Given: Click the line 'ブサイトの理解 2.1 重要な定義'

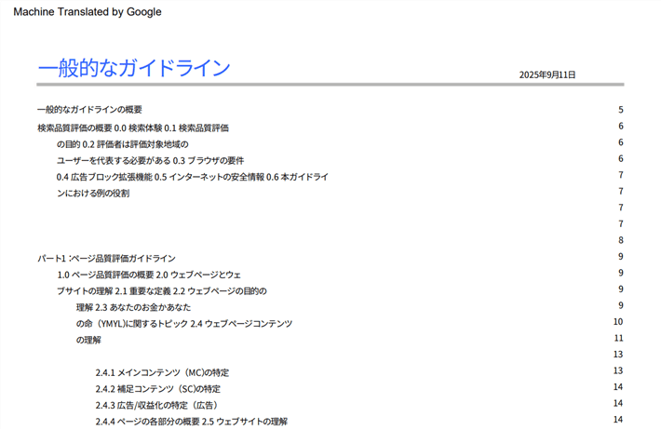Looking at the screenshot, I should coord(161,291).
